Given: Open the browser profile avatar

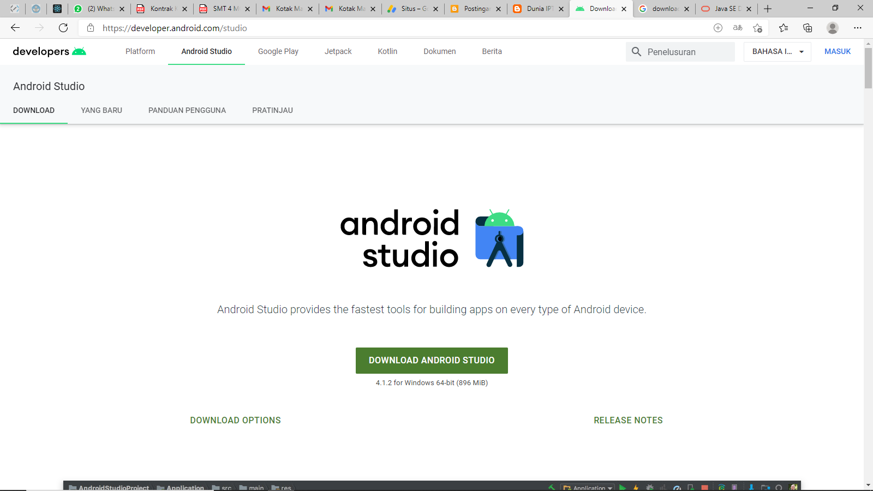Looking at the screenshot, I should point(833,28).
